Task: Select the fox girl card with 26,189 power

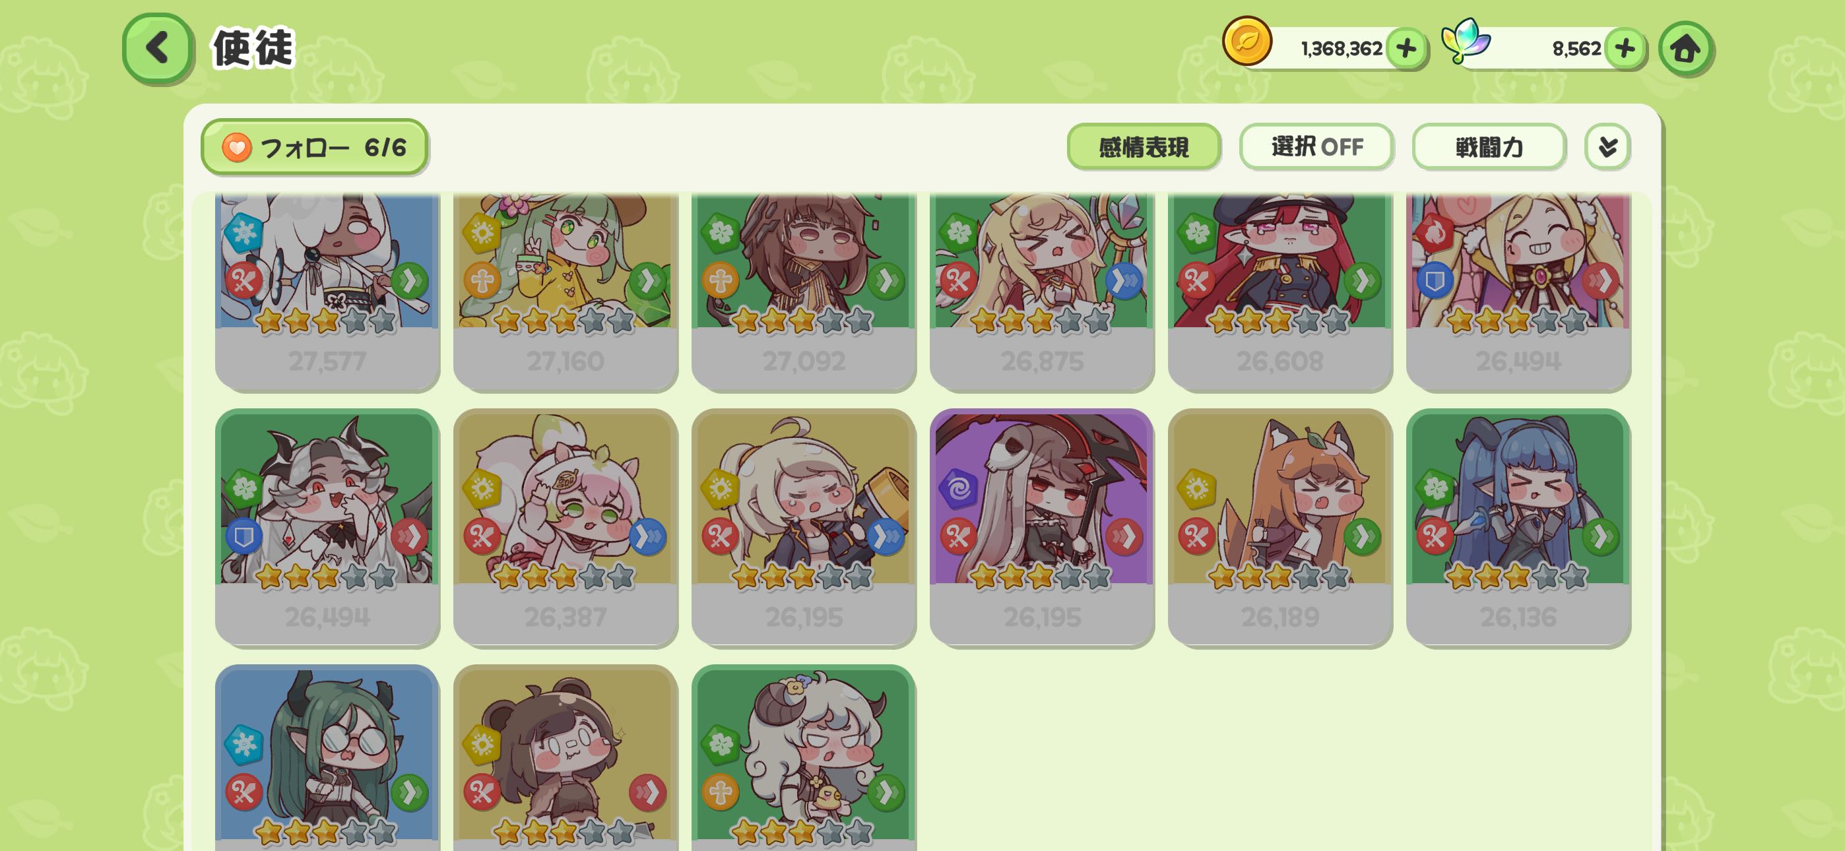Action: (1280, 527)
